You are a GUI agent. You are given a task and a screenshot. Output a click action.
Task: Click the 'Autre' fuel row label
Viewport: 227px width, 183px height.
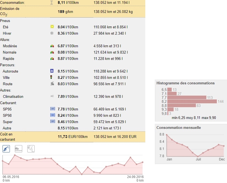pos(7,128)
